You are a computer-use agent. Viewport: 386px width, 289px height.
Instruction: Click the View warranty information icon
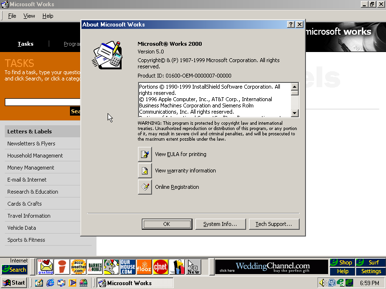[145, 171]
